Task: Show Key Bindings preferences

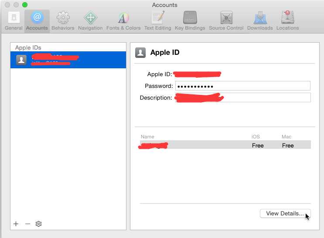Action: [x=190, y=21]
